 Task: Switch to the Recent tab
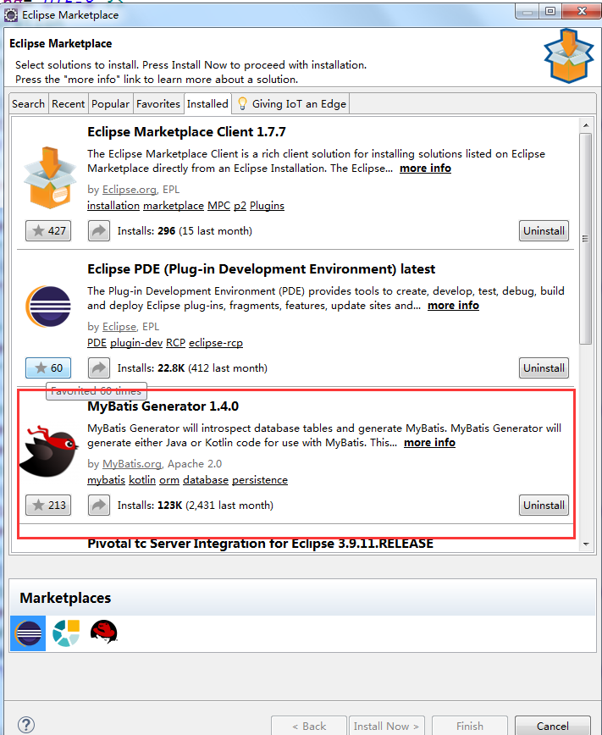click(68, 103)
